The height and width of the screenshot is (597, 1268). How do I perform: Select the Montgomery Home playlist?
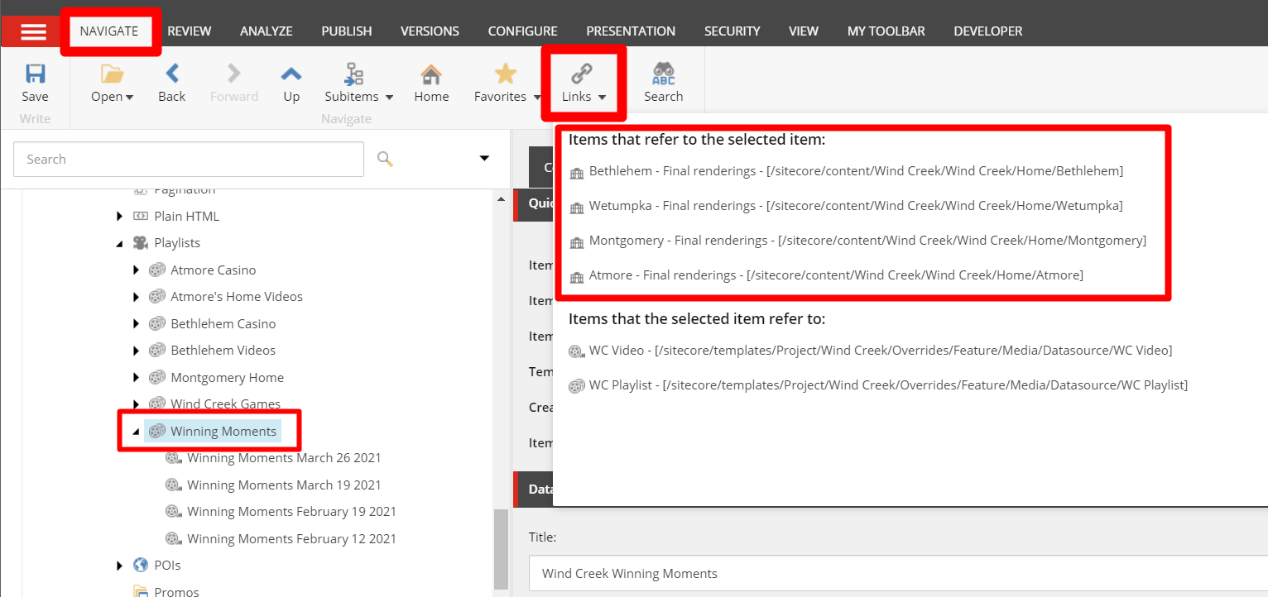tap(227, 378)
